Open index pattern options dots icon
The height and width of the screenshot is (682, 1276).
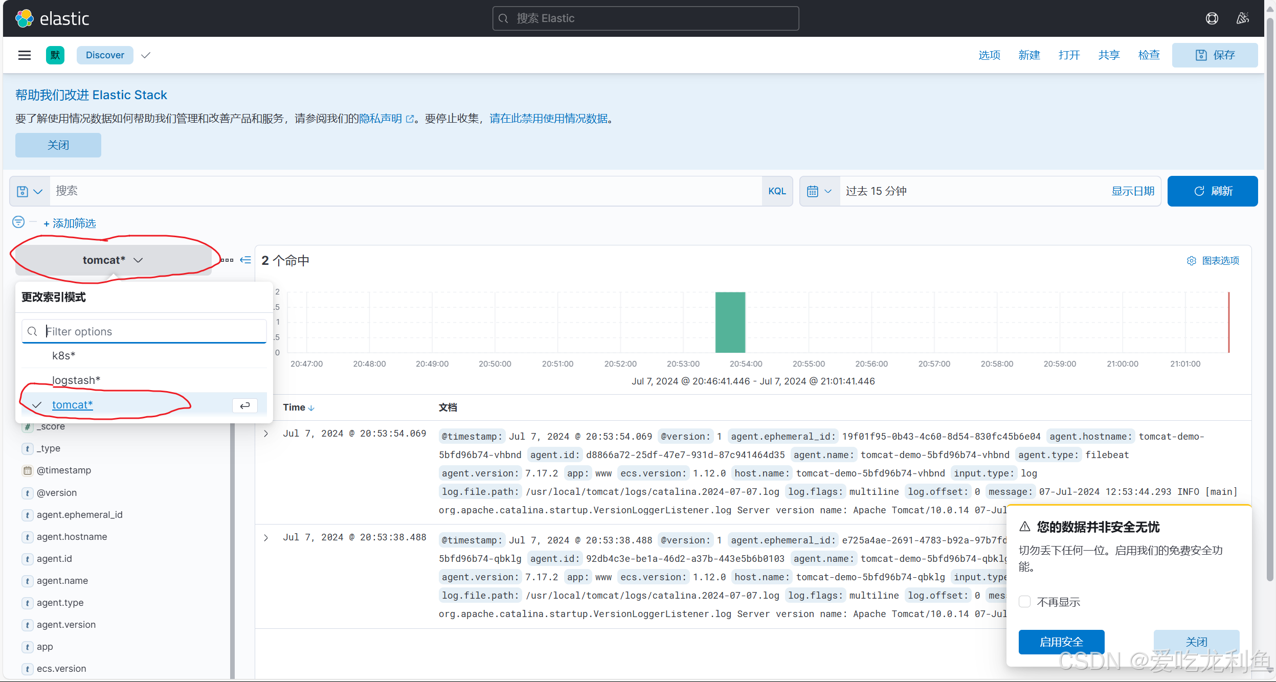tap(227, 260)
